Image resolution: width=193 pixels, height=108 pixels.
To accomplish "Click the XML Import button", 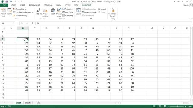I will click(x=102, y=9).
